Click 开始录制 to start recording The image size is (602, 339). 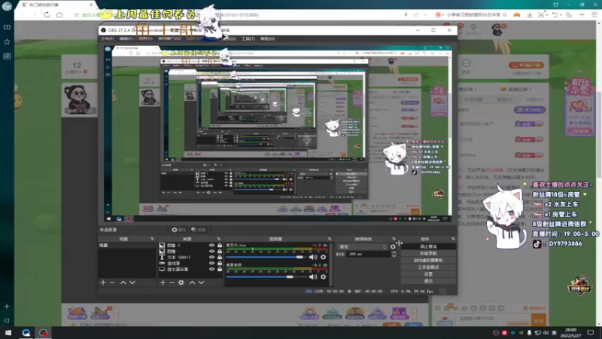coord(428,254)
